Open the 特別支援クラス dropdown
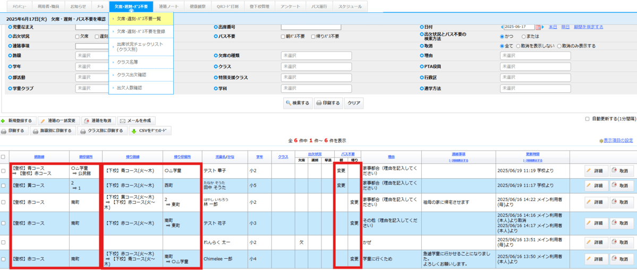The image size is (637, 270). [316, 77]
